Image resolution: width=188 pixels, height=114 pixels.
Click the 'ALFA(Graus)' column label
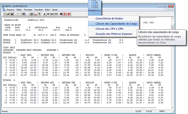click(41, 28)
